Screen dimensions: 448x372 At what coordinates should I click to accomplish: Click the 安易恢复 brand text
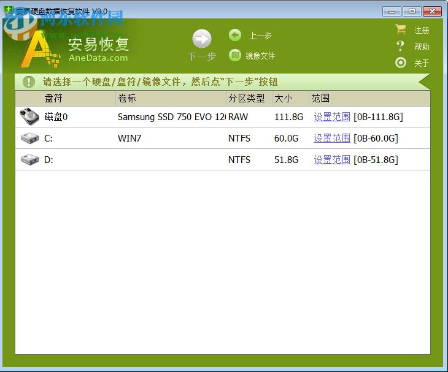pyautogui.click(x=98, y=45)
